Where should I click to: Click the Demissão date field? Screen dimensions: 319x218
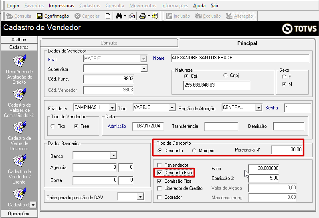(289, 126)
